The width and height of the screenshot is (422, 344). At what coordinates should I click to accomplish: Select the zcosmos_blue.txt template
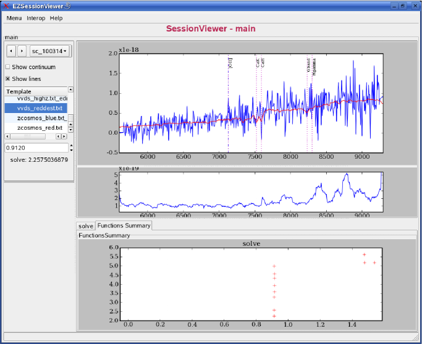(40, 118)
